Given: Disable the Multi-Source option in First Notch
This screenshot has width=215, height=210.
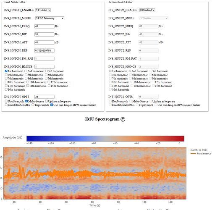Looking at the screenshot, I should 26,101.
